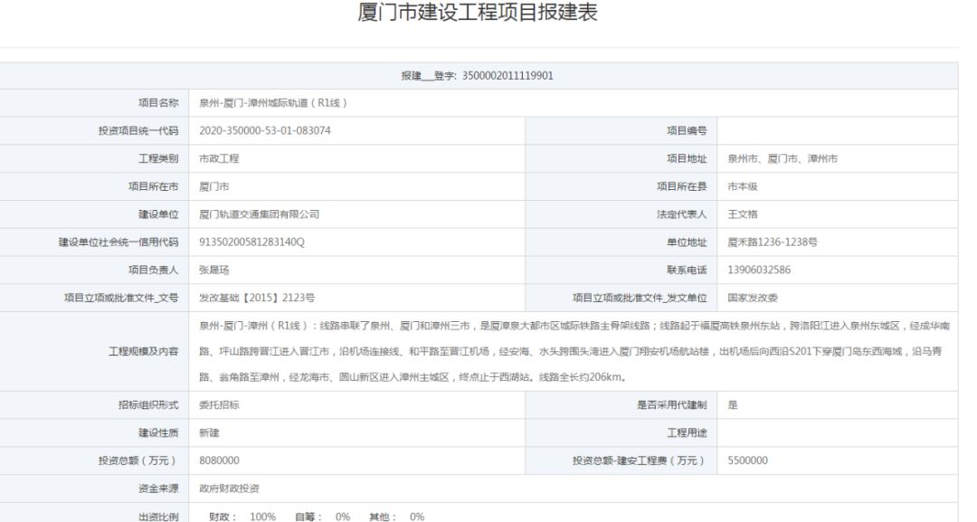The width and height of the screenshot is (977, 522).
Task: Select the registration number 3500002011119901
Action: click(507, 76)
